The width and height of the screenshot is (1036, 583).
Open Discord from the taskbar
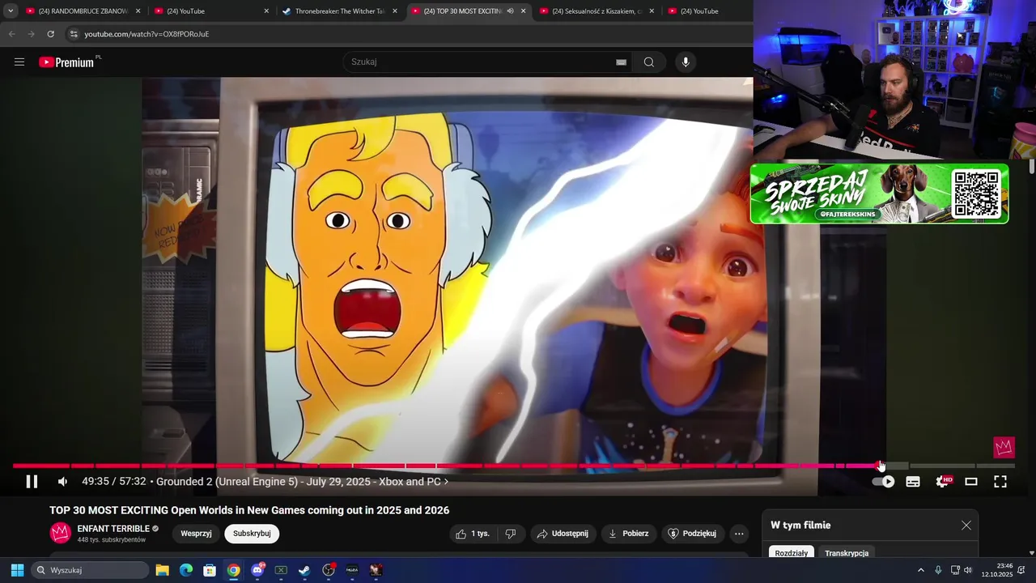click(257, 570)
